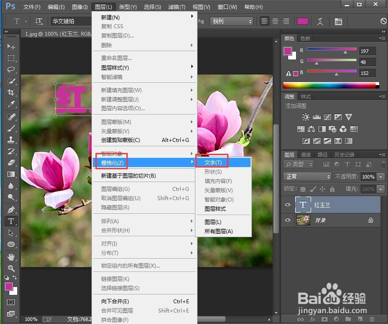The image size is (388, 324).
Task: Open the blending mode dropdown showing 正常
Action: (307, 176)
